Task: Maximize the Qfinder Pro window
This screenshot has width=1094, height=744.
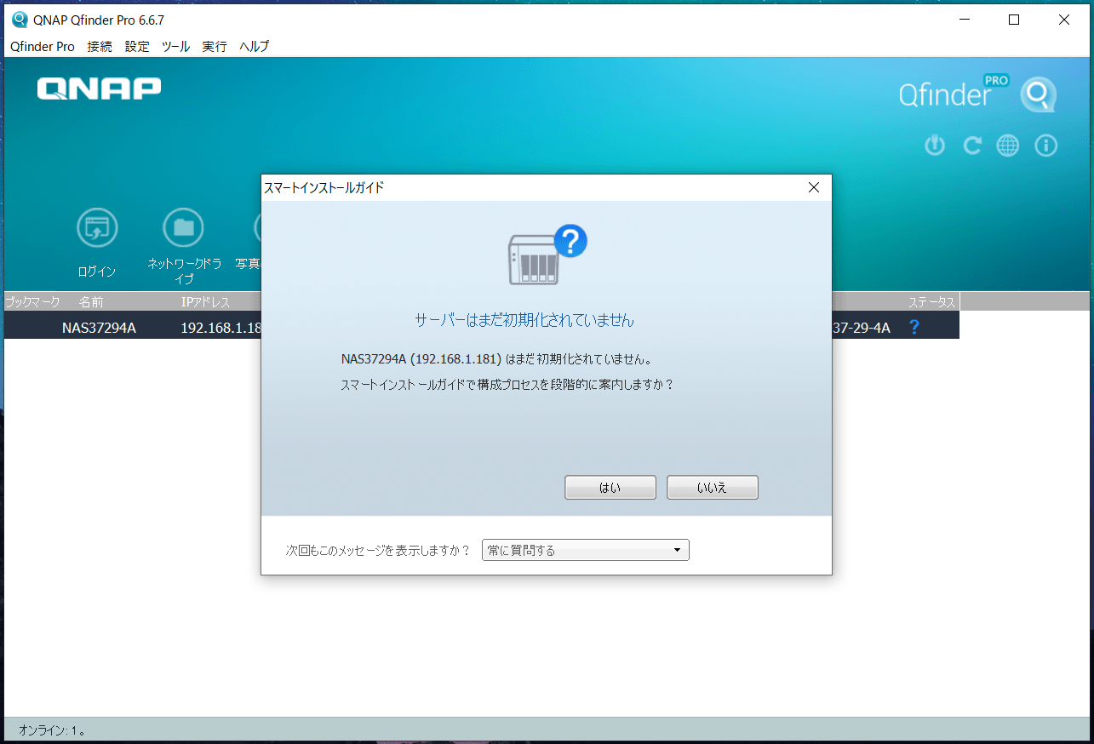Action: tap(1014, 20)
